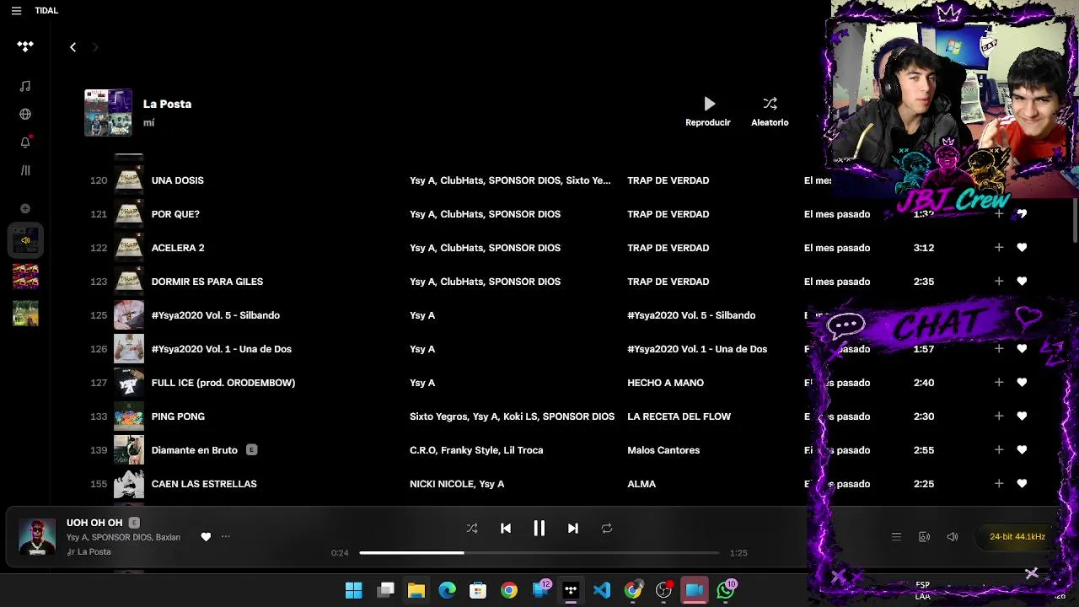1079x607 pixels.
Task: Select track #Ysya2020 Vol. 5 - Silbando
Action: click(216, 315)
